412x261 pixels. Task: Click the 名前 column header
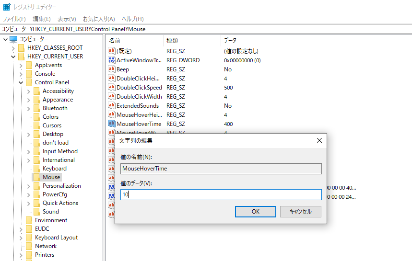[134, 40]
